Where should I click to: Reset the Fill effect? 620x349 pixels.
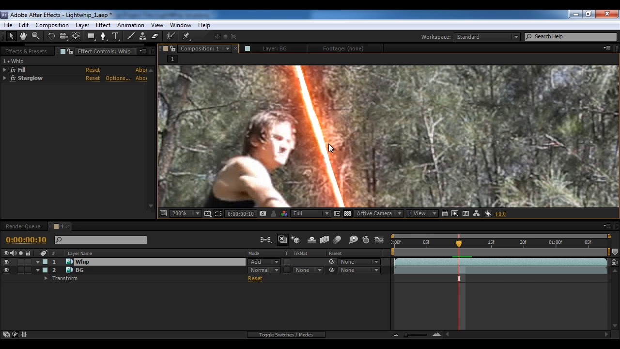(x=93, y=70)
